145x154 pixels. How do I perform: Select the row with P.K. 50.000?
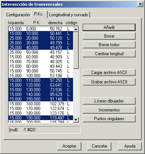coord(41,52)
